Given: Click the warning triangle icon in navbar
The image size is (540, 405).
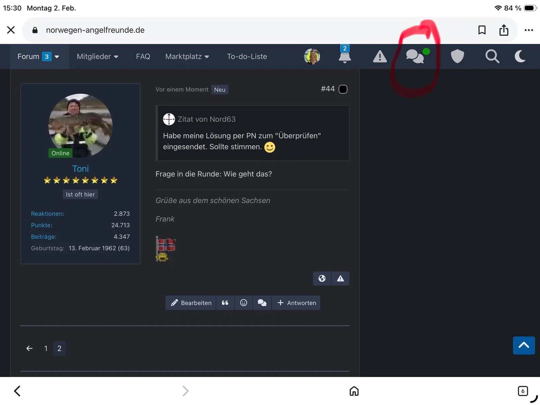Looking at the screenshot, I should click(380, 56).
